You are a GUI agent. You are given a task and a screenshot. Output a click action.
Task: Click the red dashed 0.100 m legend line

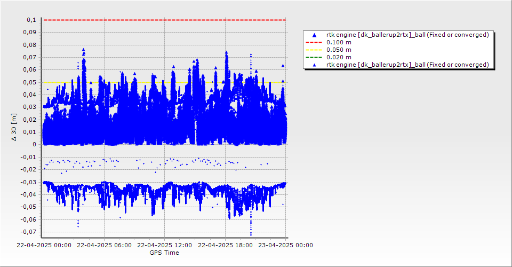tap(314, 43)
